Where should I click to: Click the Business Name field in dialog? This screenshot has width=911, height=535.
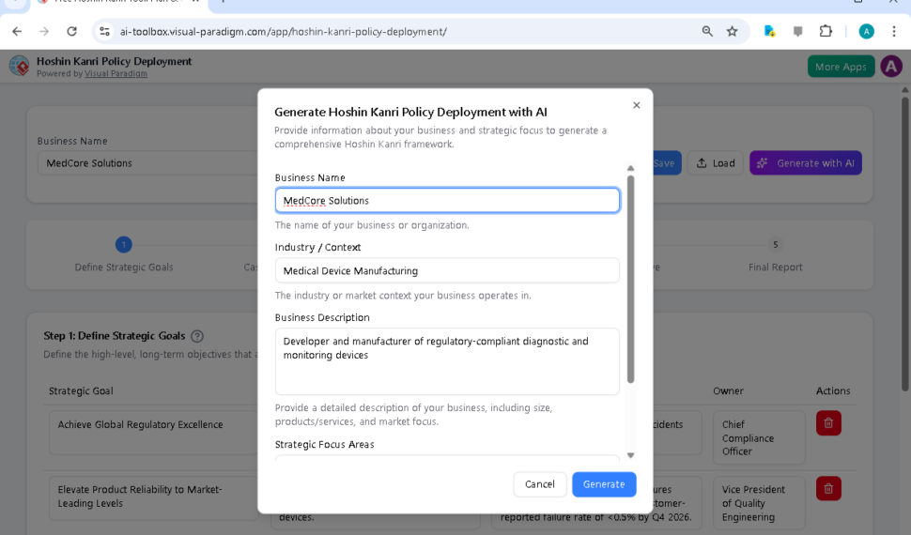pyautogui.click(x=447, y=201)
